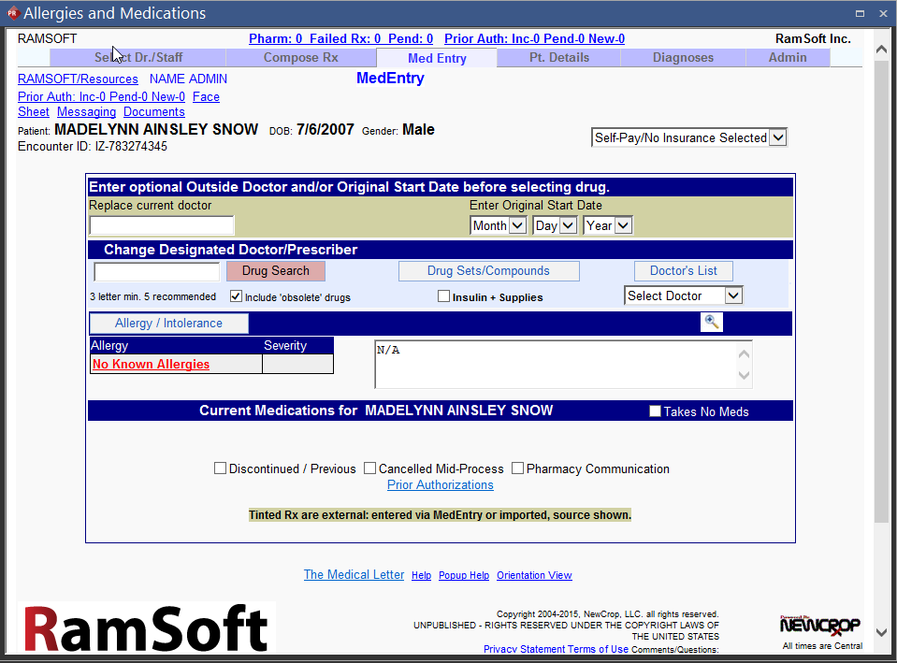The height and width of the screenshot is (663, 897).
Task: Click the app icon in title bar
Action: coord(12,13)
